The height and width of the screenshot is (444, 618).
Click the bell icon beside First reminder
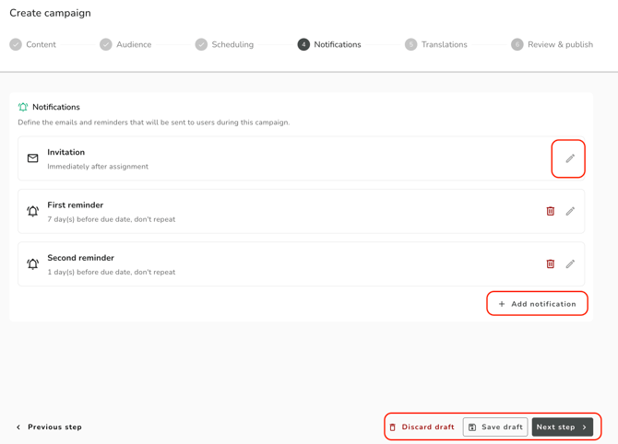(x=32, y=211)
